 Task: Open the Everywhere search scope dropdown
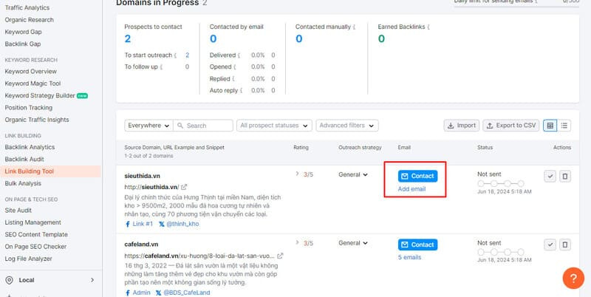(149, 126)
